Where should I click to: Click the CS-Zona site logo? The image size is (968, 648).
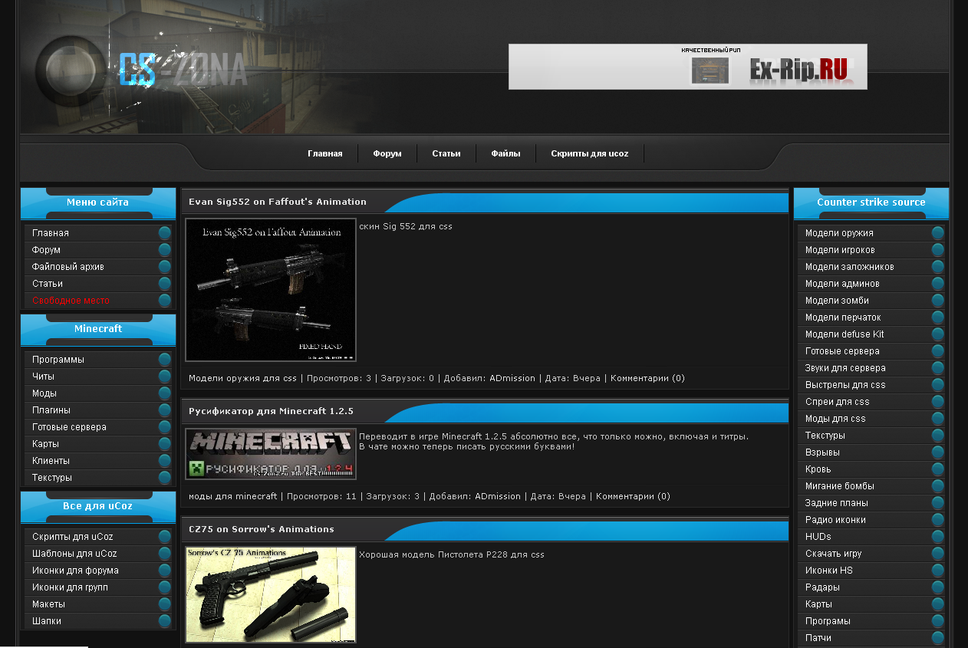click(183, 69)
